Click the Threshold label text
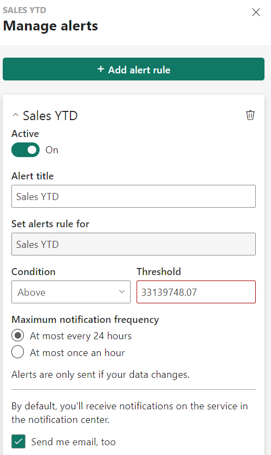 tap(159, 272)
